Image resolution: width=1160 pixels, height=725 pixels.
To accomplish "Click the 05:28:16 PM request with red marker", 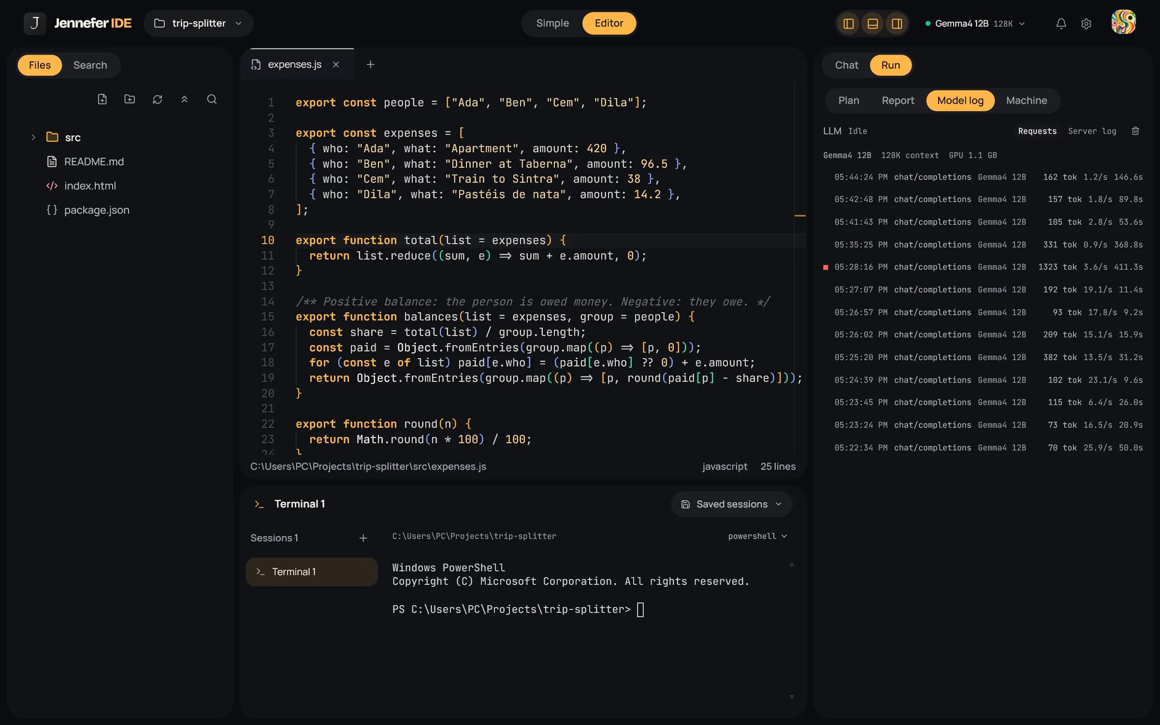I will click(983, 267).
